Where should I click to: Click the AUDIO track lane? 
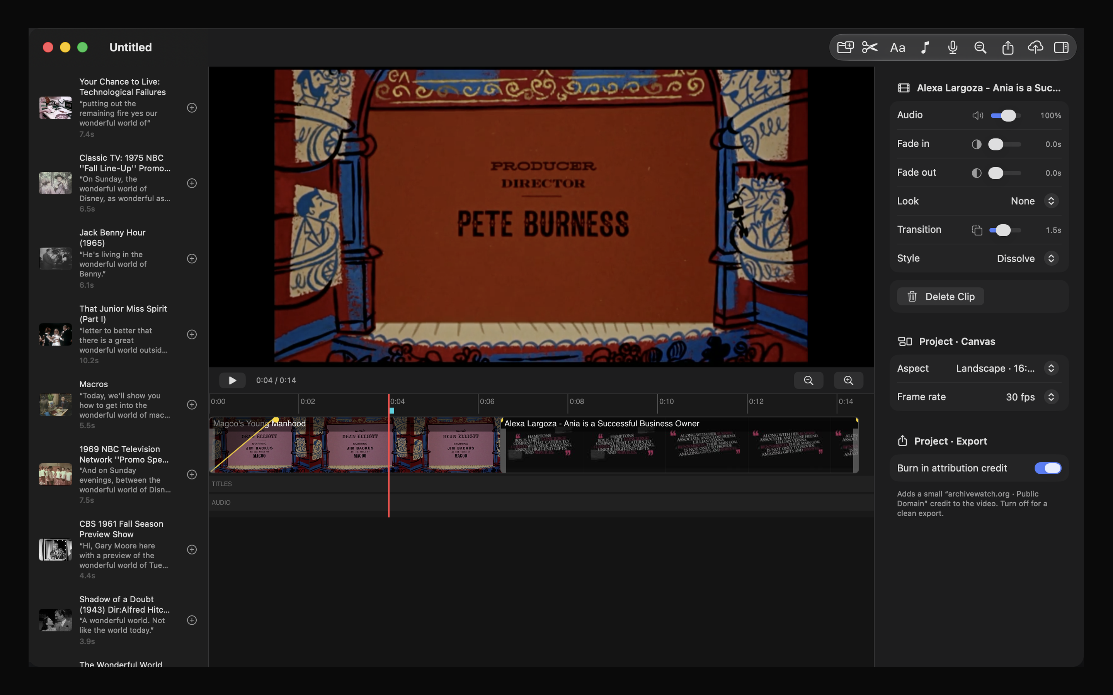[541, 502]
